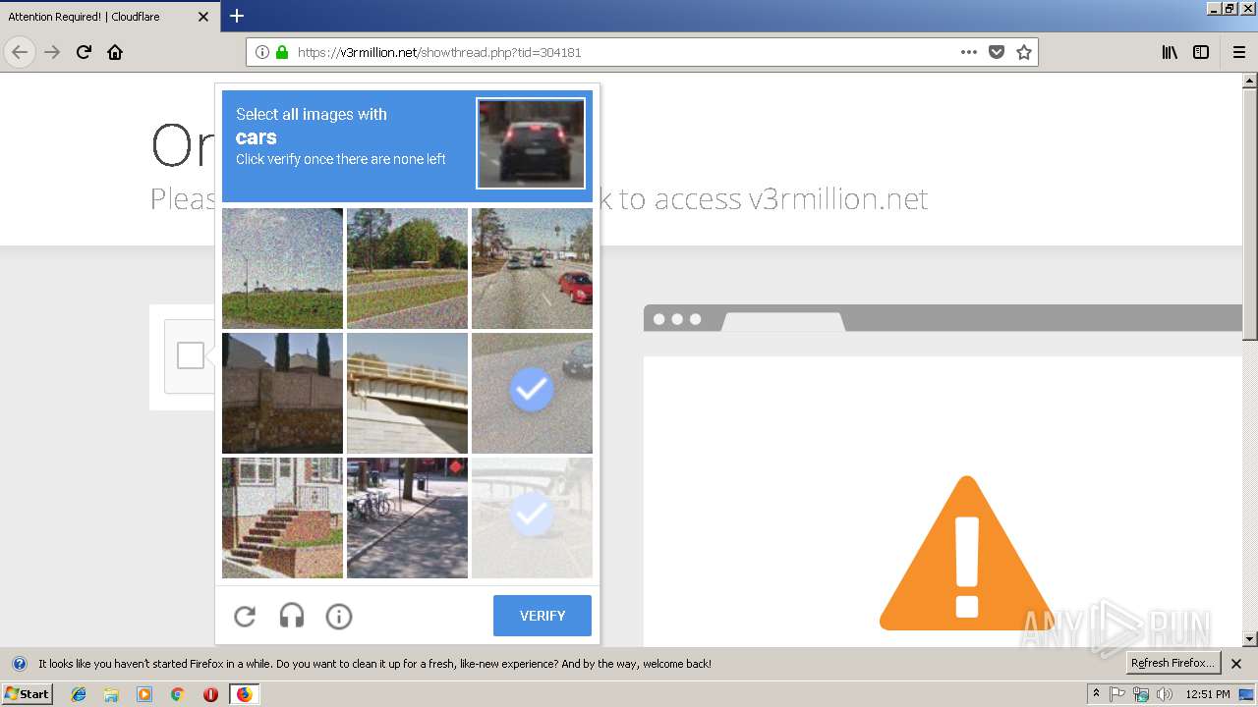Screen dimensions: 1258x707
Task: Select the brick stairs house tile
Action: pyautogui.click(x=282, y=517)
